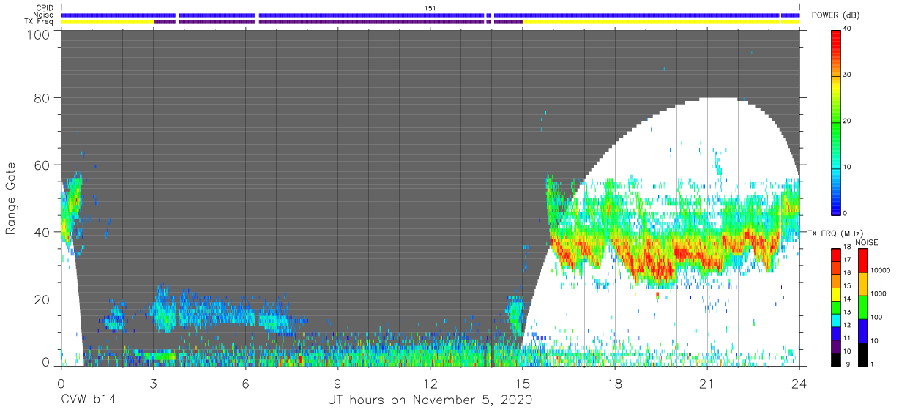Click the '18' hour tick label on x-axis

click(x=615, y=382)
